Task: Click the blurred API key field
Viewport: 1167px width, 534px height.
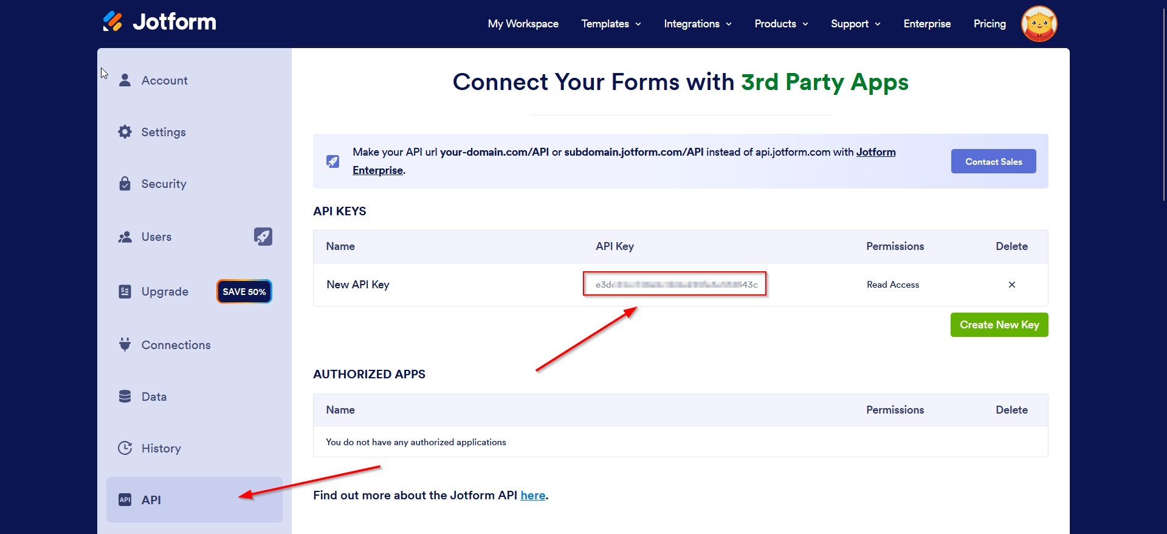Action: click(675, 284)
